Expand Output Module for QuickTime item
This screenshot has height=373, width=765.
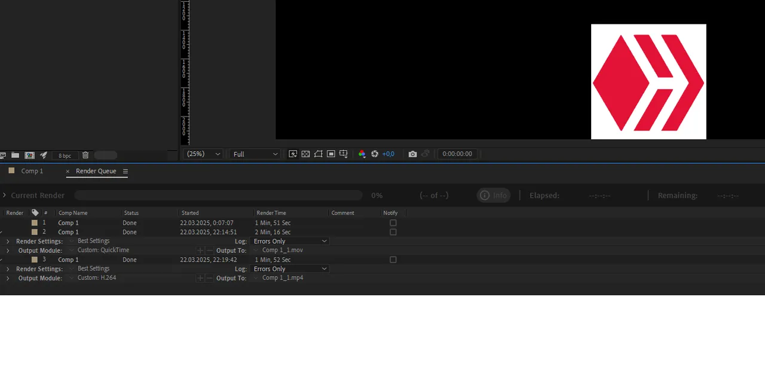pos(8,250)
